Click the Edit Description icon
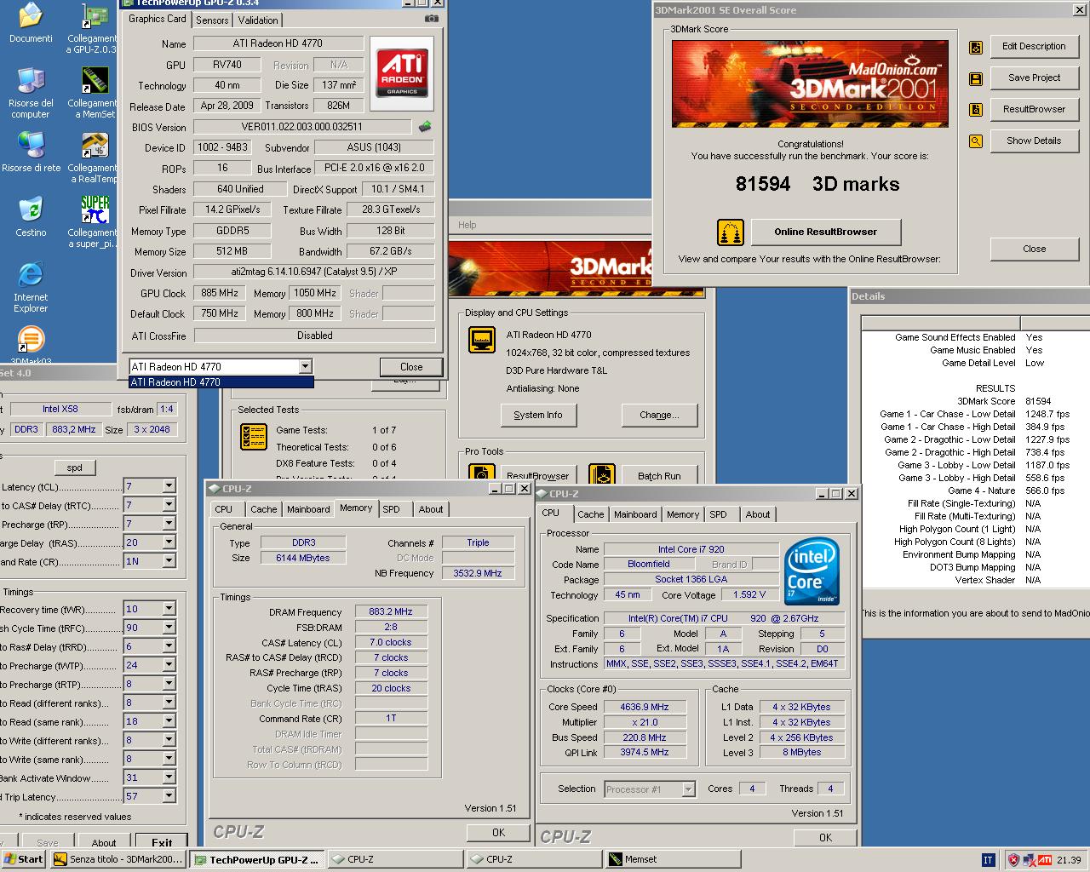 pos(976,48)
